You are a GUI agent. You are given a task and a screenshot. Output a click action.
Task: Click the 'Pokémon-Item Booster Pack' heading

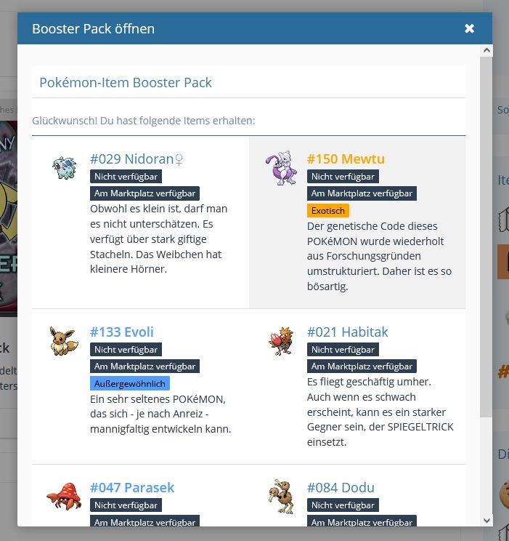(126, 82)
